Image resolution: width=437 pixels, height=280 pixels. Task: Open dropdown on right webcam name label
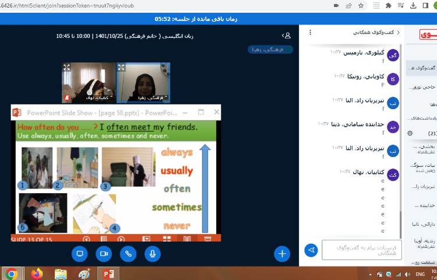click(x=153, y=98)
